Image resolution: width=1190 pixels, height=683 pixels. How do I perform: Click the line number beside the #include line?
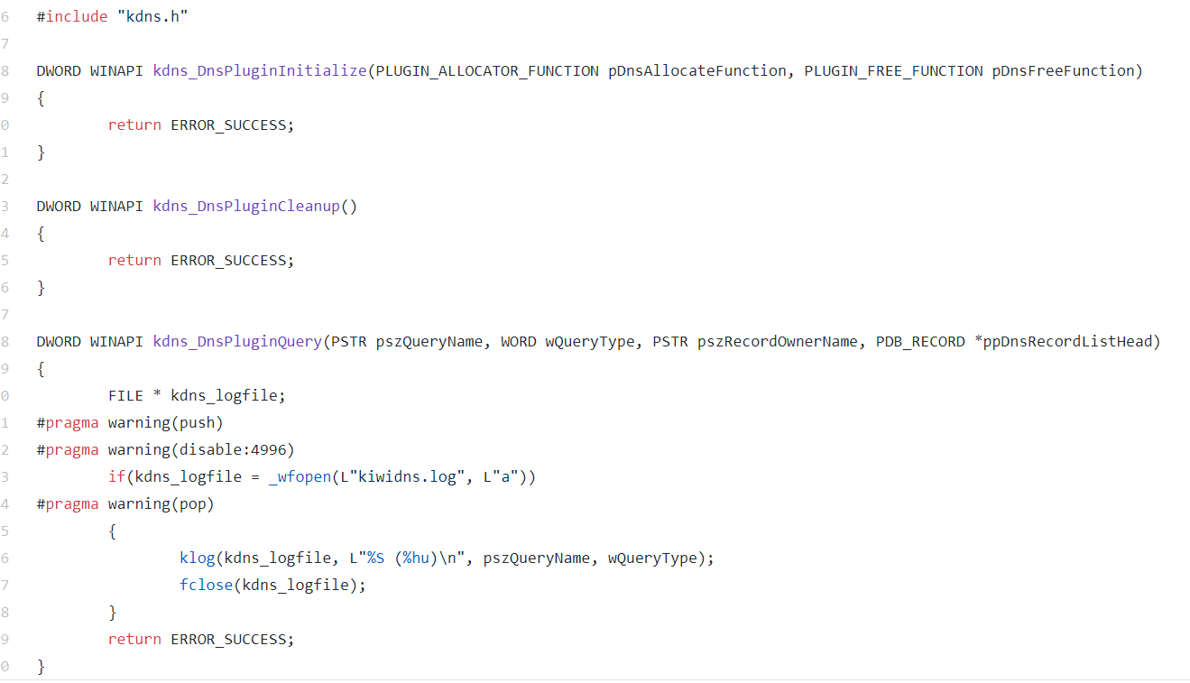coord(5,16)
